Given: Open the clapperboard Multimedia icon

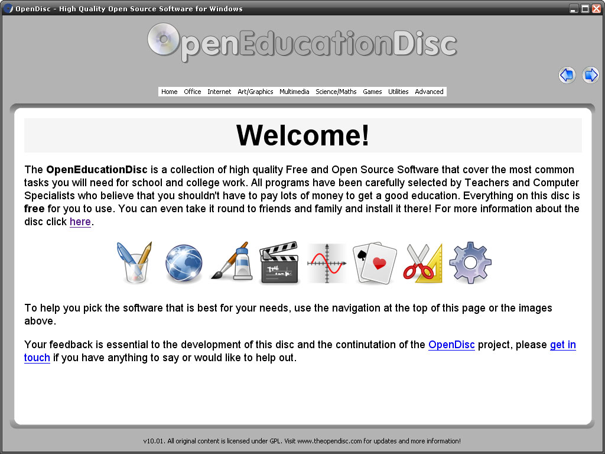Looking at the screenshot, I should pos(279,263).
